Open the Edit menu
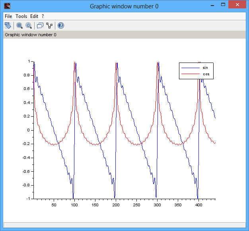Viewport: 249px width, 231px height. [x=34, y=16]
